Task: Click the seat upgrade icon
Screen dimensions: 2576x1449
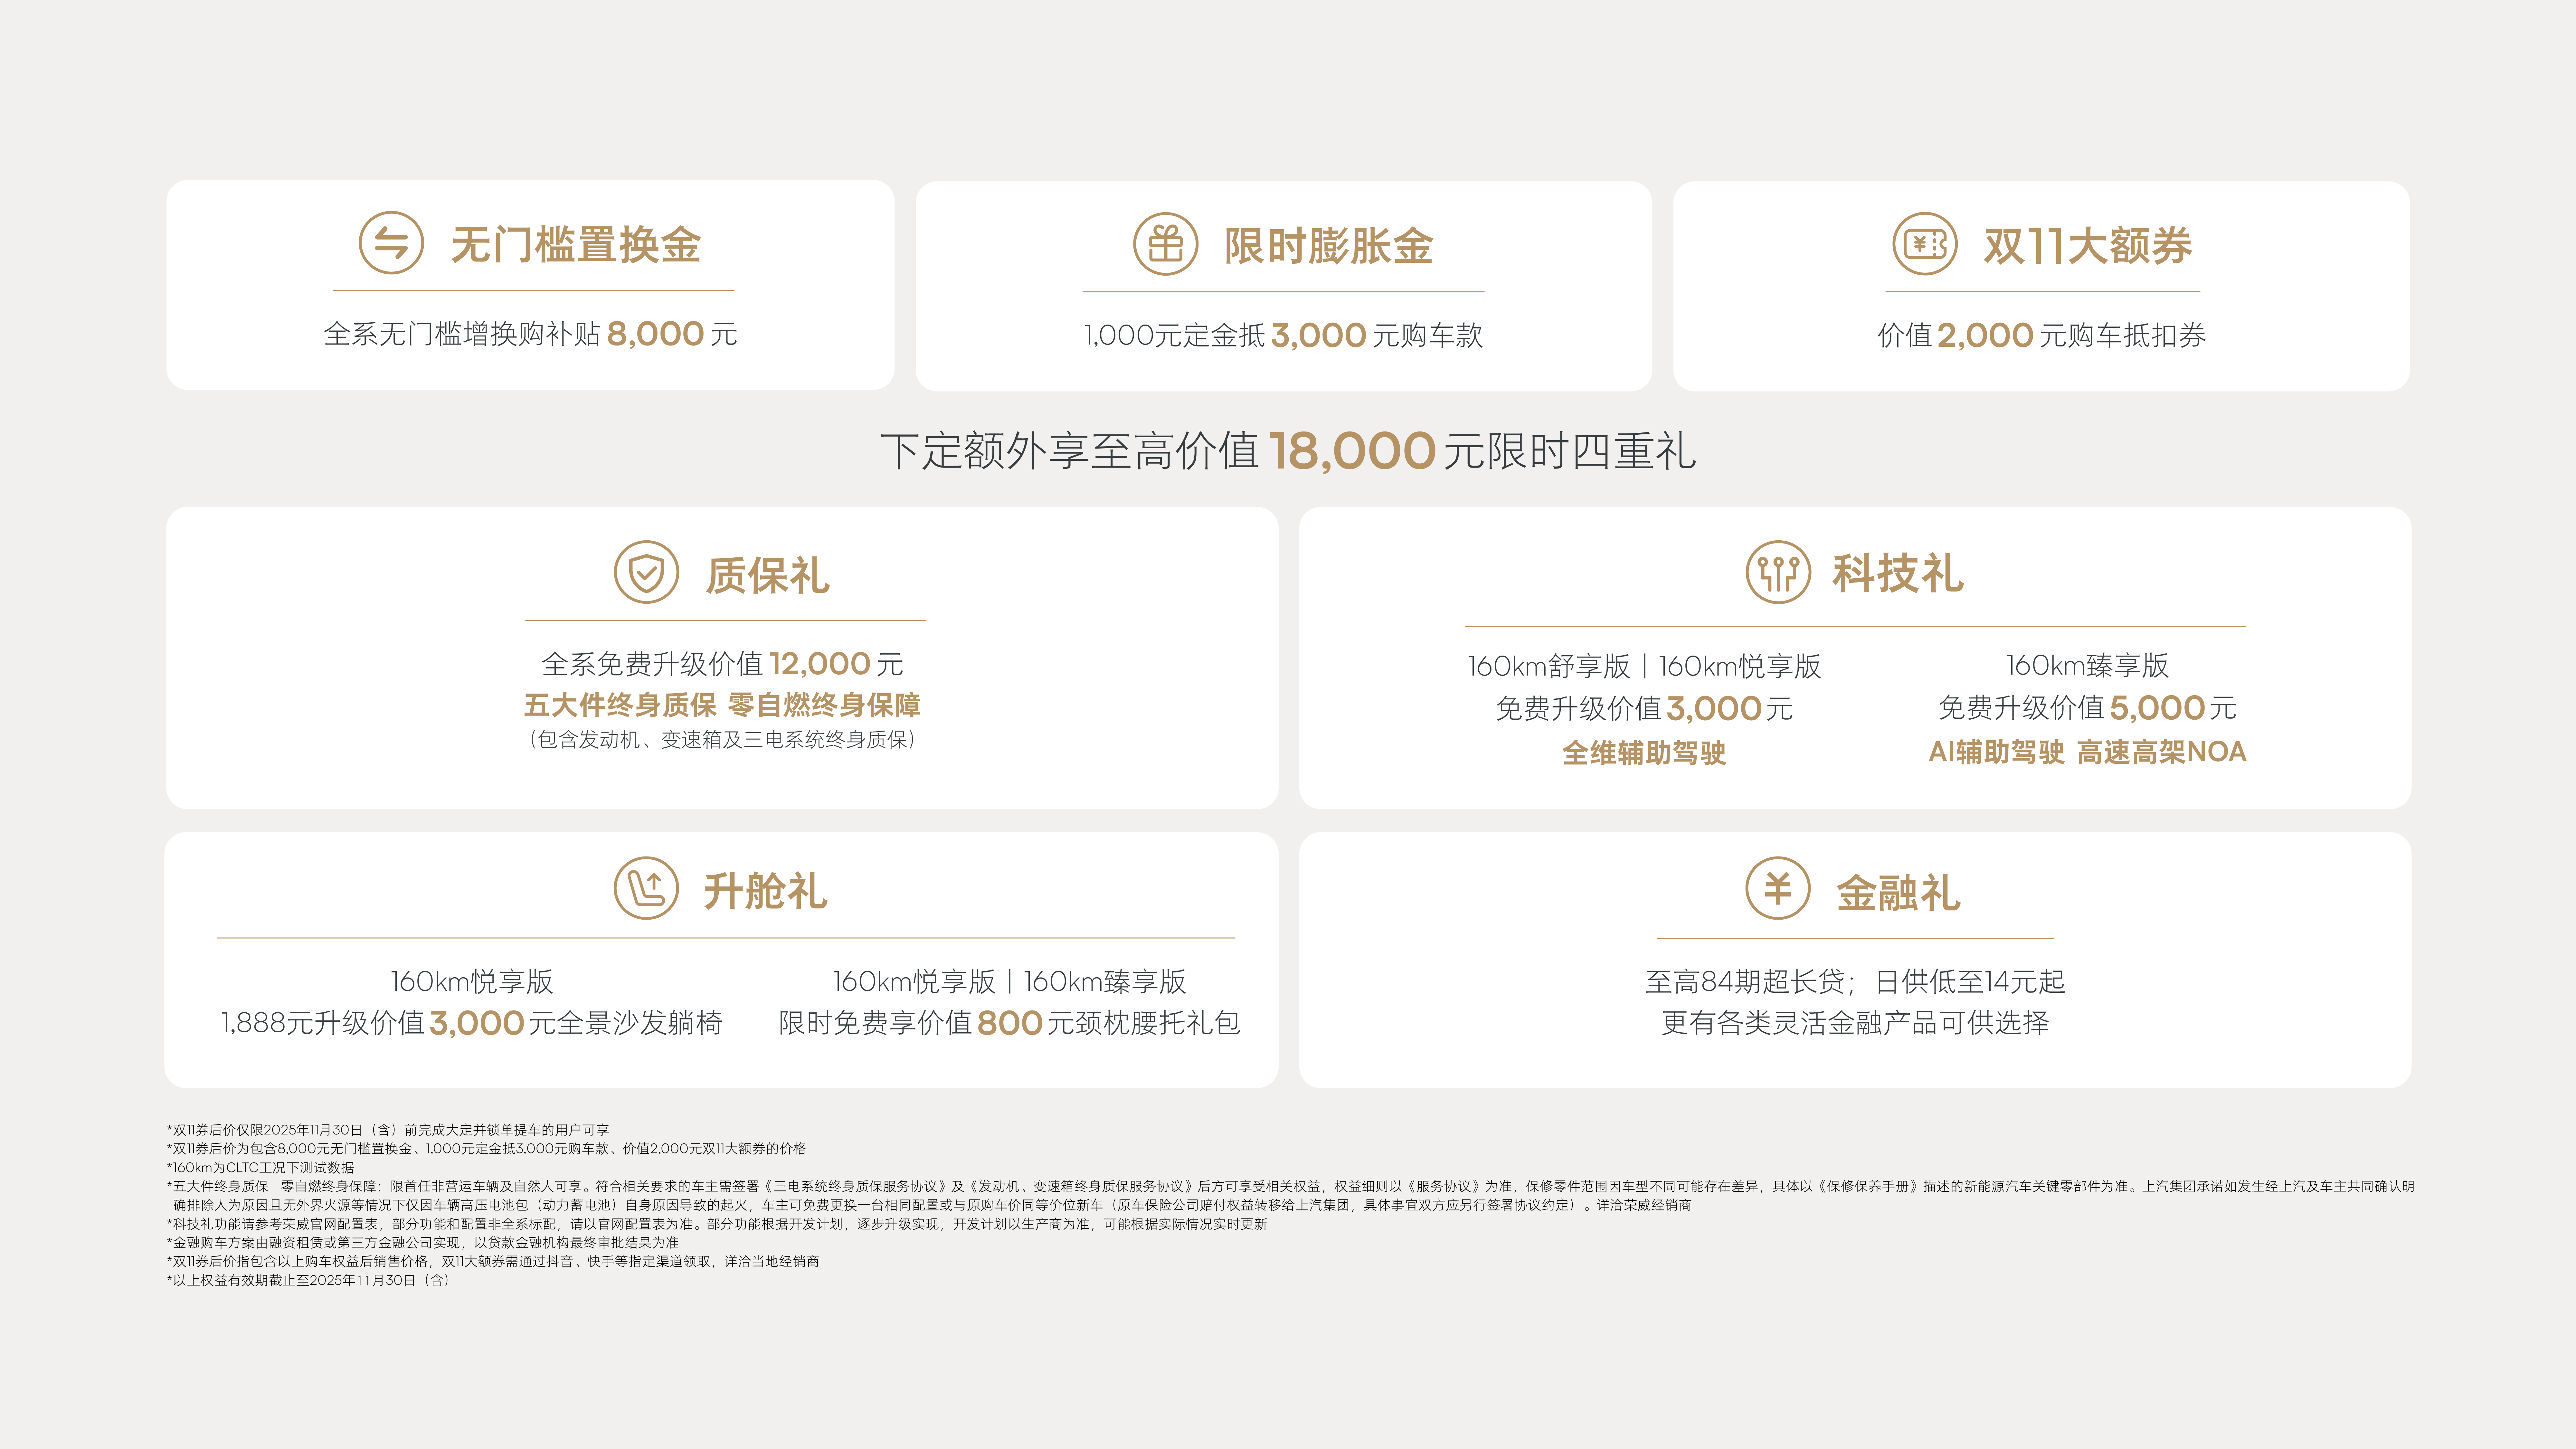Action: (x=646, y=888)
